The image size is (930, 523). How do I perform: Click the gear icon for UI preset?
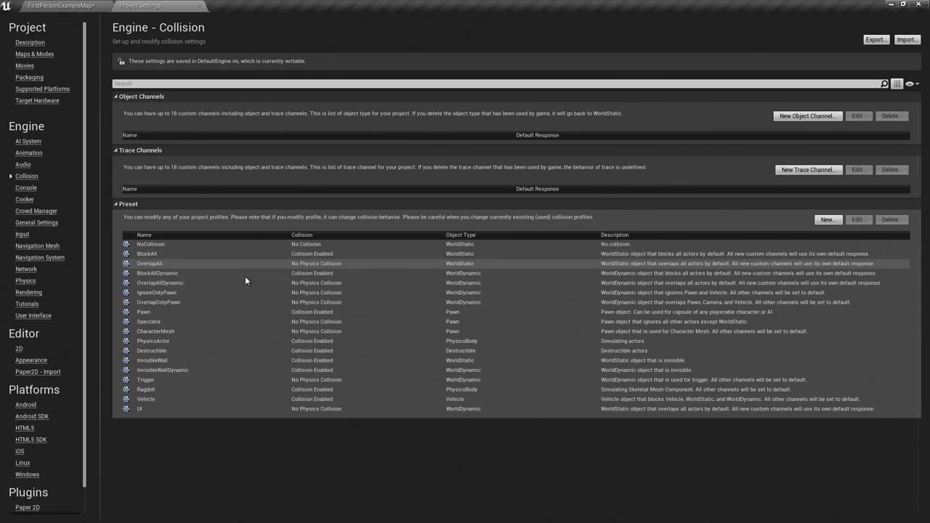tap(126, 409)
